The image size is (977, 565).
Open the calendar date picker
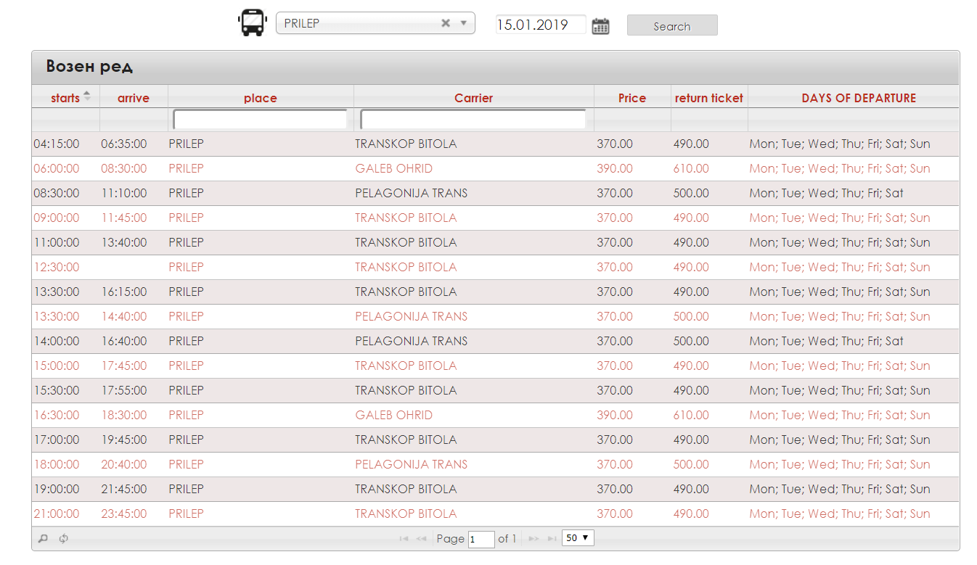coord(600,26)
